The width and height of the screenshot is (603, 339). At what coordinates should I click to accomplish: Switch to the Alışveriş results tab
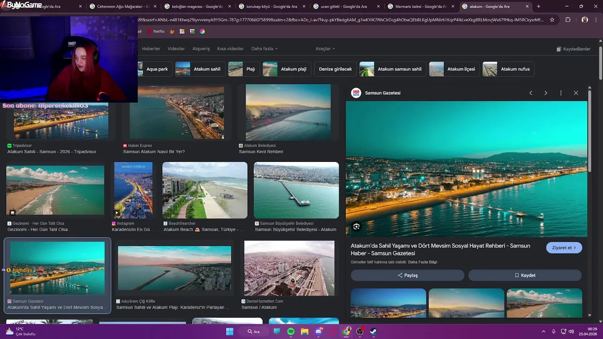coord(201,49)
